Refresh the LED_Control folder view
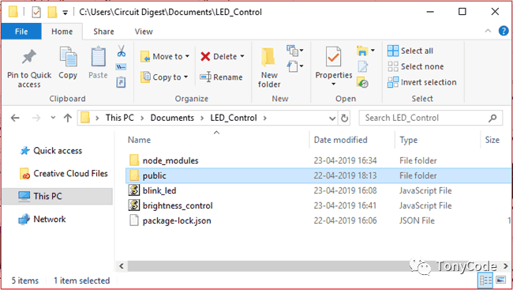Screen dimensions: 513x290 344,118
